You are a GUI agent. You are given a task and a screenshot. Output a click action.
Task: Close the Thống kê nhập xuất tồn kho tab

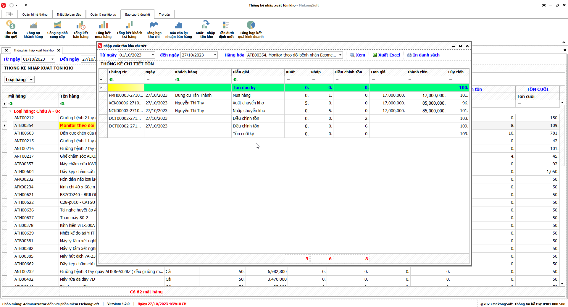click(59, 50)
